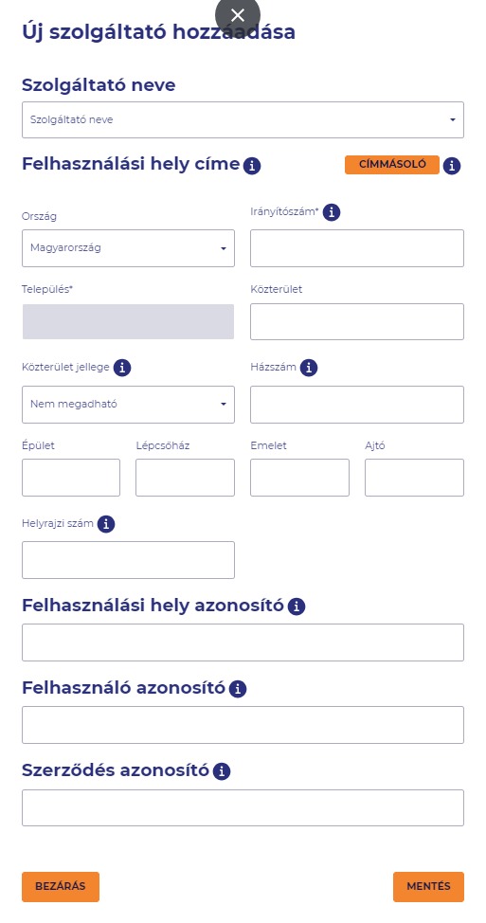Click the Emelet input box

(299, 478)
